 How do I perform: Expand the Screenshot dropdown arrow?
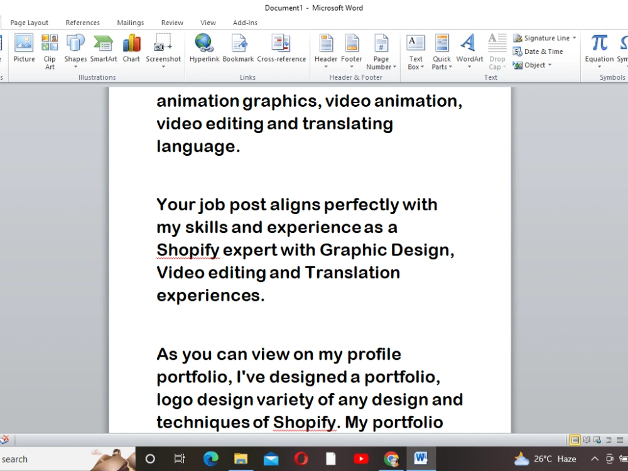click(163, 67)
